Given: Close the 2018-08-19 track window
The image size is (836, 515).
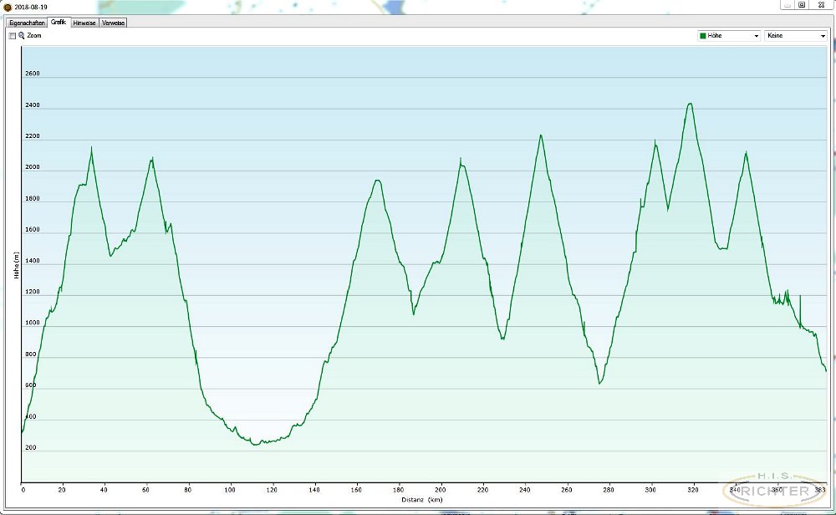Looking at the screenshot, I should pos(821,5).
